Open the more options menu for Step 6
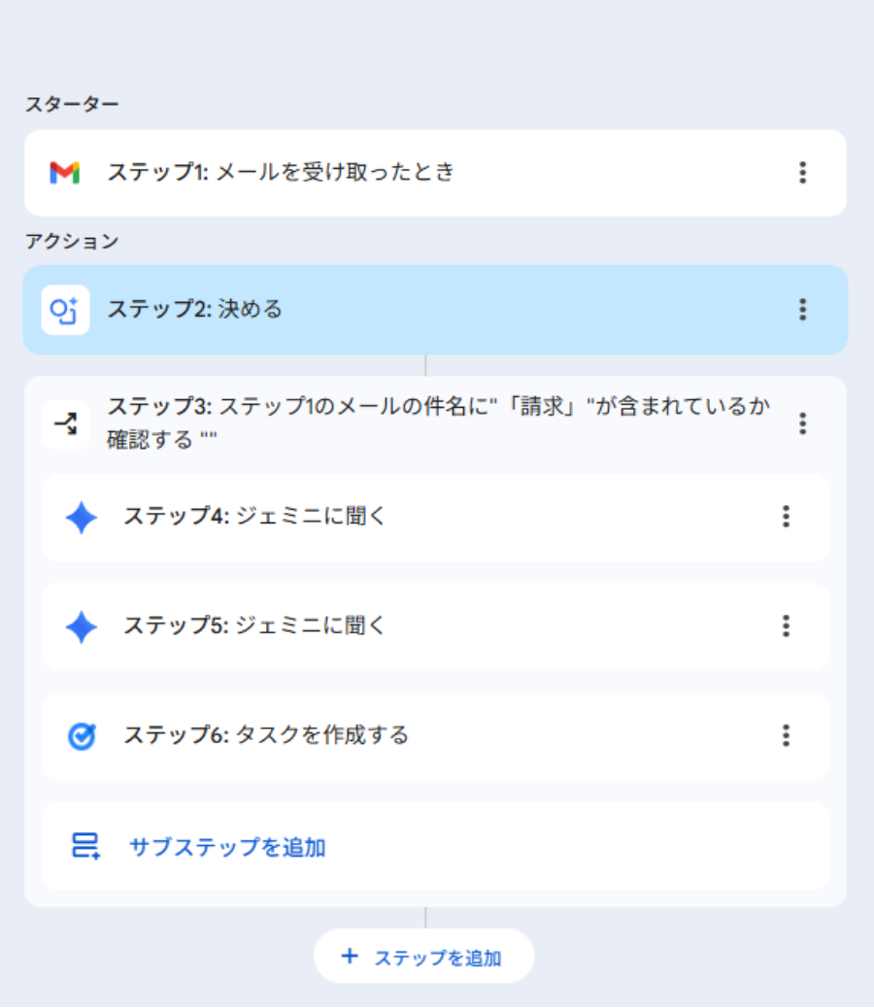This screenshot has height=1008, width=874. (x=786, y=736)
